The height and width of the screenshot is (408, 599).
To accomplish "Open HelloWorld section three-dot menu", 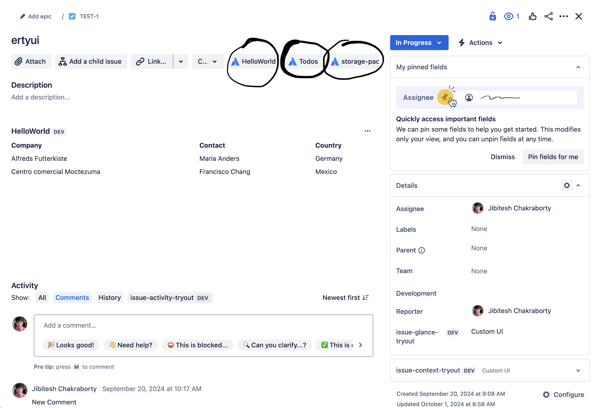I will pos(367,131).
